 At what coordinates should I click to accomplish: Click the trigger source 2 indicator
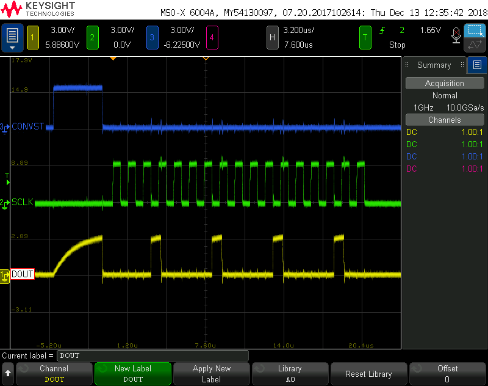(x=402, y=30)
